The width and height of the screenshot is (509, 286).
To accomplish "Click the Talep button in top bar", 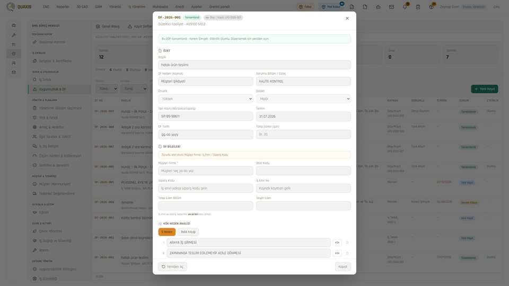I will 305,7.
